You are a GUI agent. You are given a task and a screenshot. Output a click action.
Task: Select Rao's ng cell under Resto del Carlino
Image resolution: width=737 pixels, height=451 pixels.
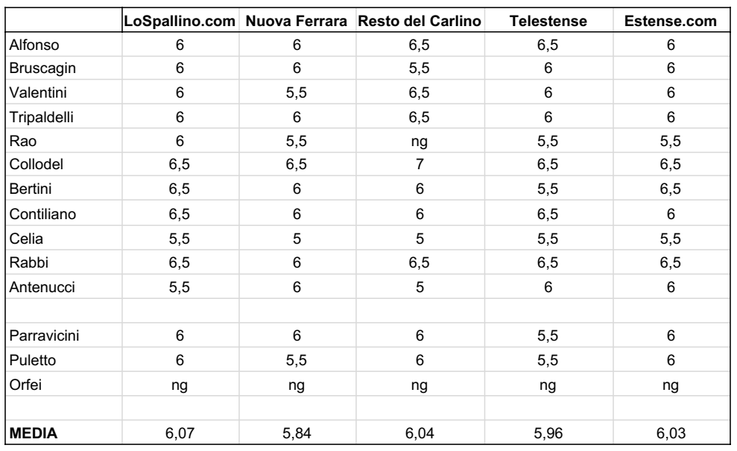[x=420, y=141]
